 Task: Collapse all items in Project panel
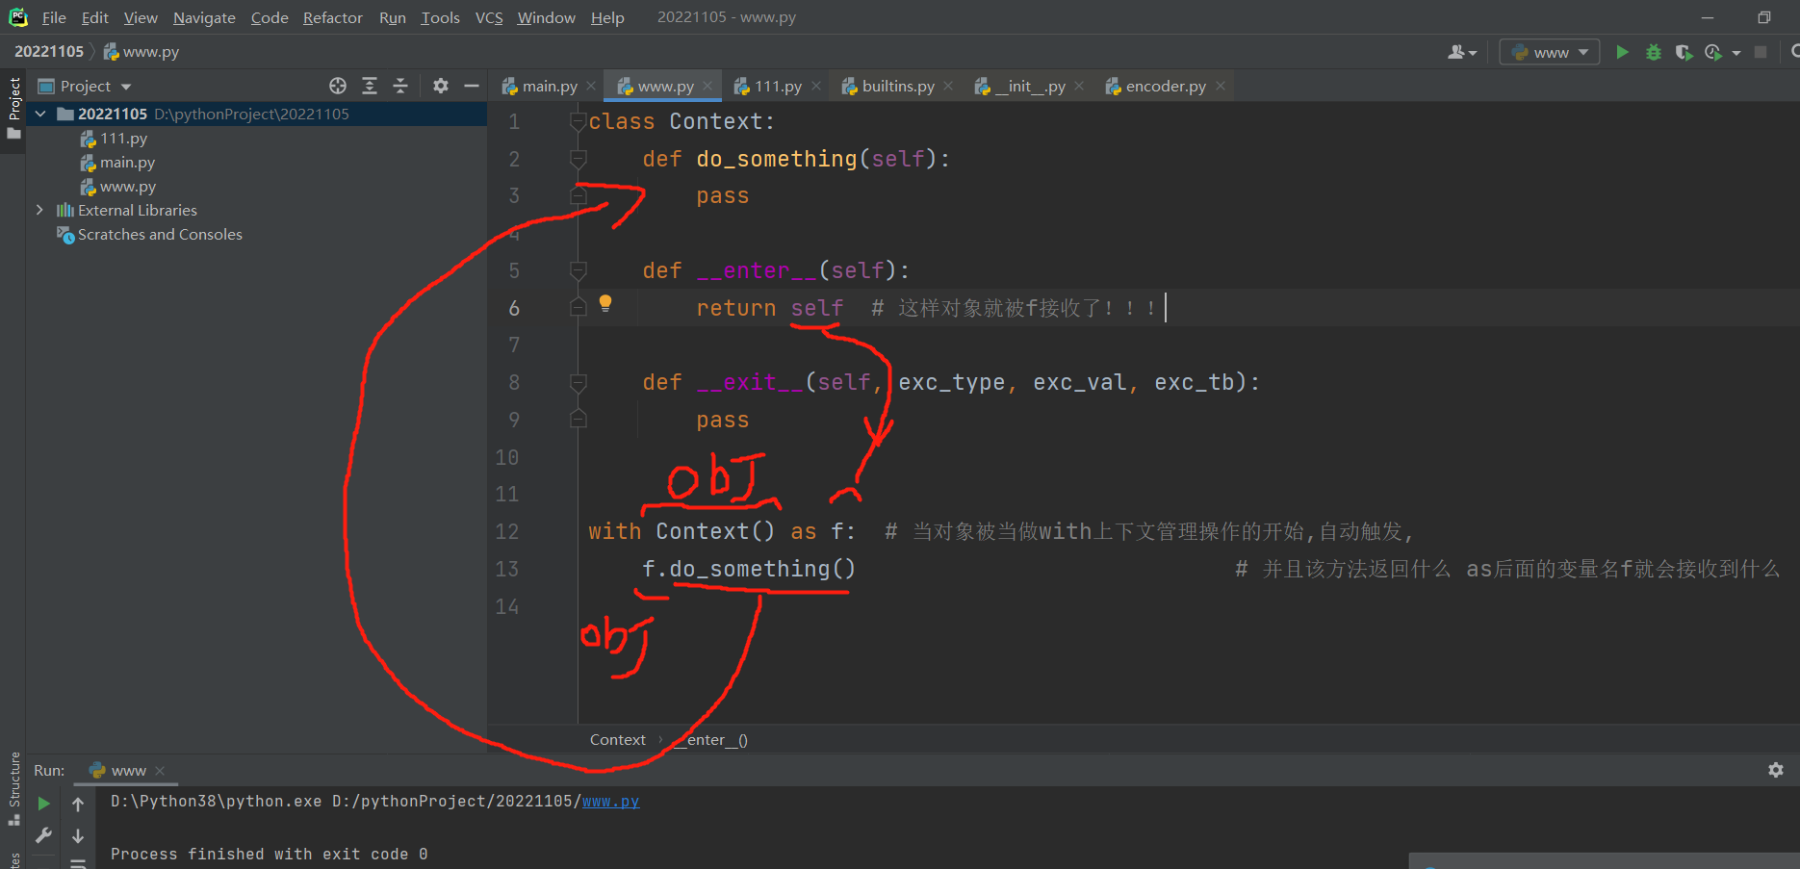[x=400, y=86]
